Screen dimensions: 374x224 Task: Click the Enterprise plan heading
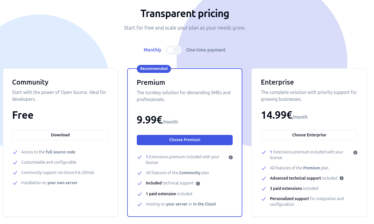(277, 82)
